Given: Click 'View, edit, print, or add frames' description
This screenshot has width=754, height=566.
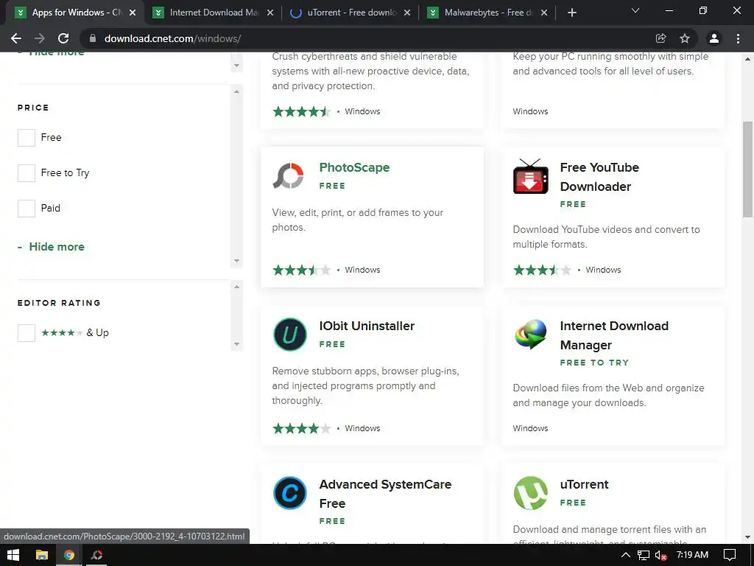Looking at the screenshot, I should click(357, 220).
